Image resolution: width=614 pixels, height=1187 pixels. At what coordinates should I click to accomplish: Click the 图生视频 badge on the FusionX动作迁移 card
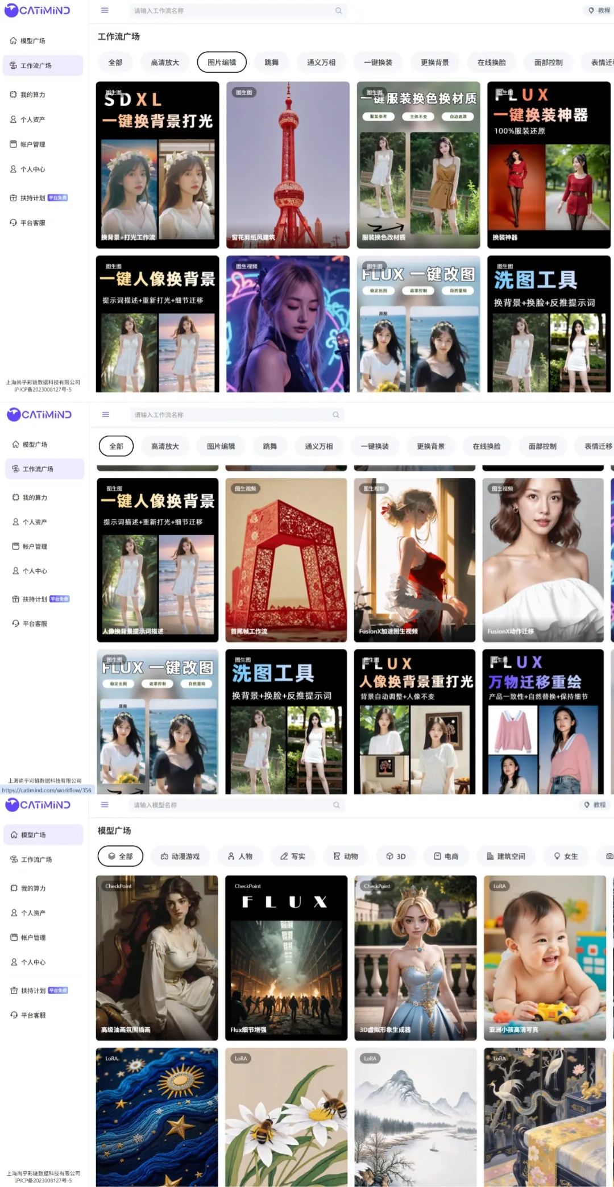tap(503, 489)
